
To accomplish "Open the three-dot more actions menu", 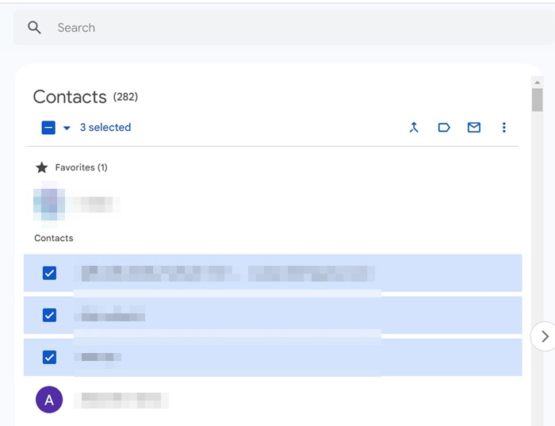I will (504, 128).
